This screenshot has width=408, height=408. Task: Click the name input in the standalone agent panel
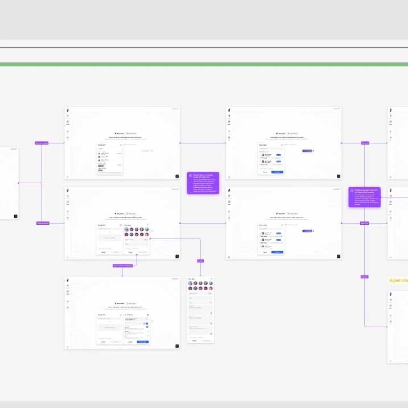pos(200,294)
